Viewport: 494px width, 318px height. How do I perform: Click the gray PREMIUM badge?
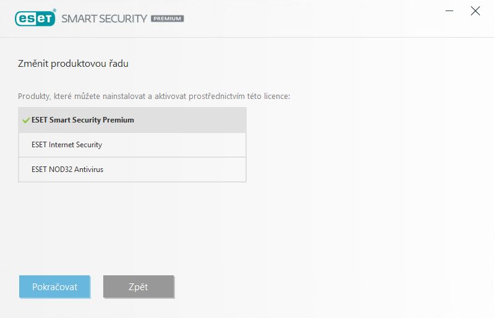[168, 19]
